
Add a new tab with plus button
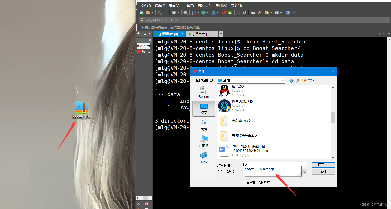coord(221,34)
